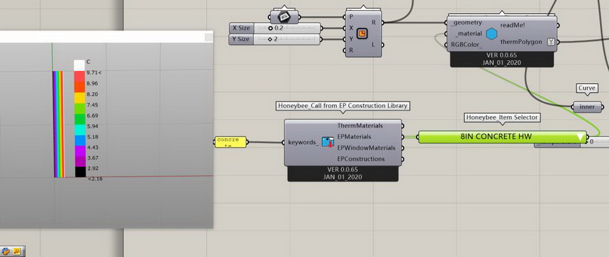Click the Honeybee EP Construction Library component icon
The image size is (609, 257).
point(327,142)
